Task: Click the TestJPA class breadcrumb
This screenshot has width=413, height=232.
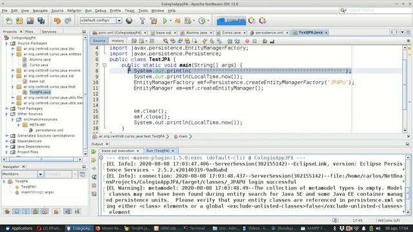Action: click(132, 136)
